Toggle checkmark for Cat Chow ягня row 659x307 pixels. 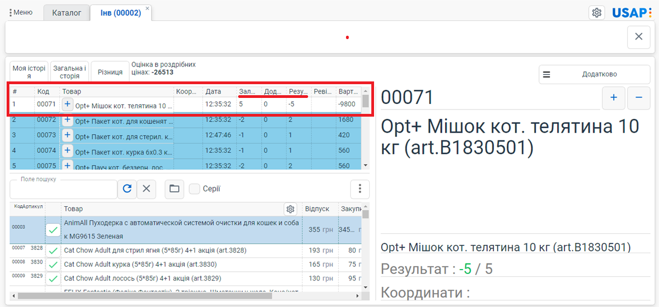click(53, 251)
